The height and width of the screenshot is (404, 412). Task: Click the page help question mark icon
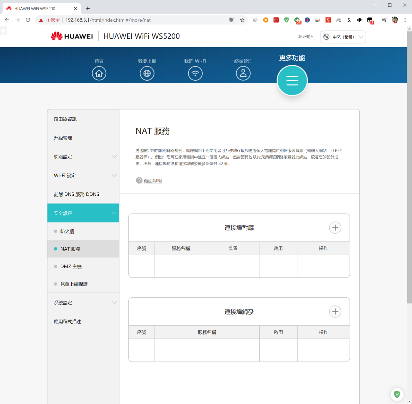coord(139,180)
